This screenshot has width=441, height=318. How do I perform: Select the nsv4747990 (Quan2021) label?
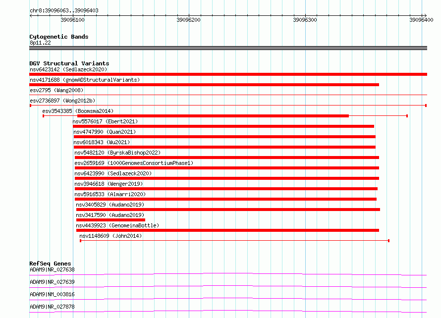point(105,132)
